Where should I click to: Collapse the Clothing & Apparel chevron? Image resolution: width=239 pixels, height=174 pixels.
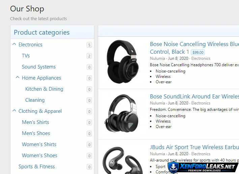click(14, 111)
